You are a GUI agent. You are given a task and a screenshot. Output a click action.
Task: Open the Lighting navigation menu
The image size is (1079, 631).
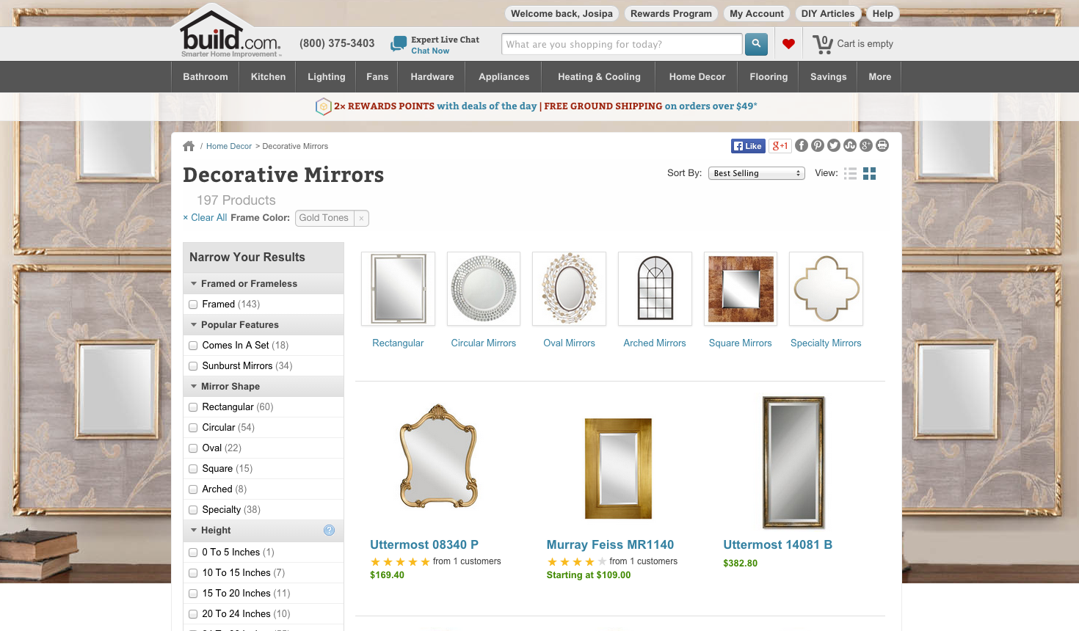pyautogui.click(x=327, y=76)
